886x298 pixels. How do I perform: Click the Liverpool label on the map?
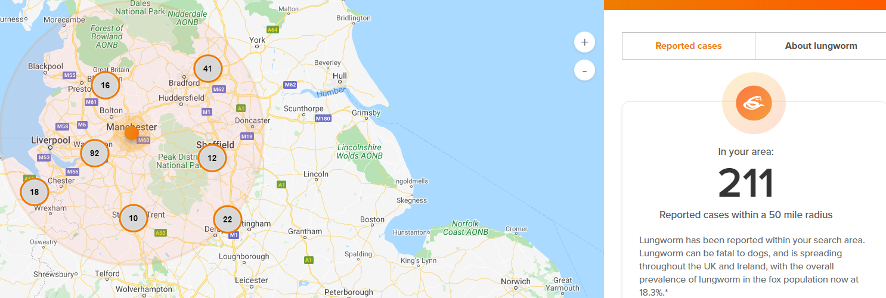(51, 140)
